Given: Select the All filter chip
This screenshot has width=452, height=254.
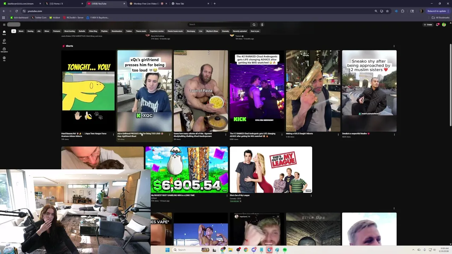Looking at the screenshot, I should [x=13, y=31].
